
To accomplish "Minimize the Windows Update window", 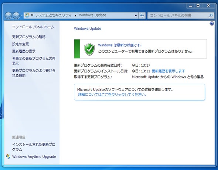I will click(x=191, y=6).
